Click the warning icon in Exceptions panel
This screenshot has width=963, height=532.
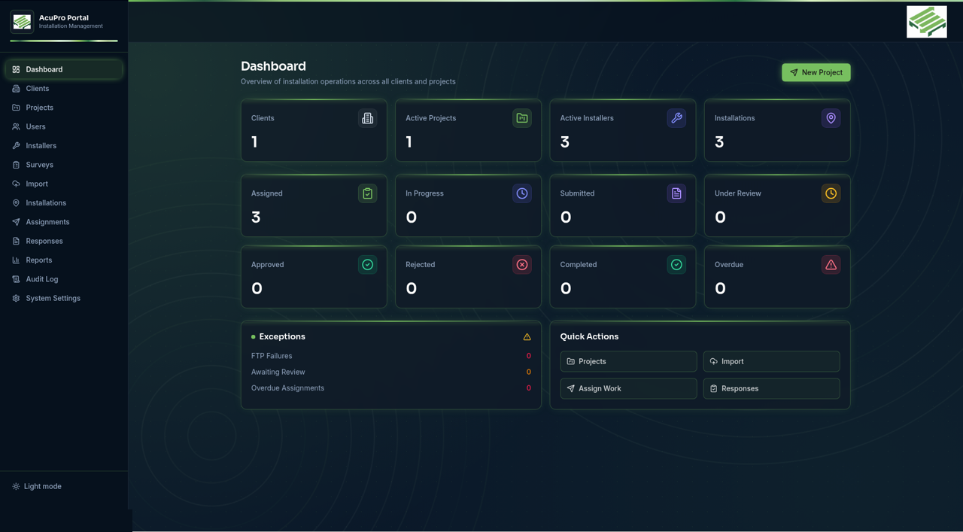(527, 337)
